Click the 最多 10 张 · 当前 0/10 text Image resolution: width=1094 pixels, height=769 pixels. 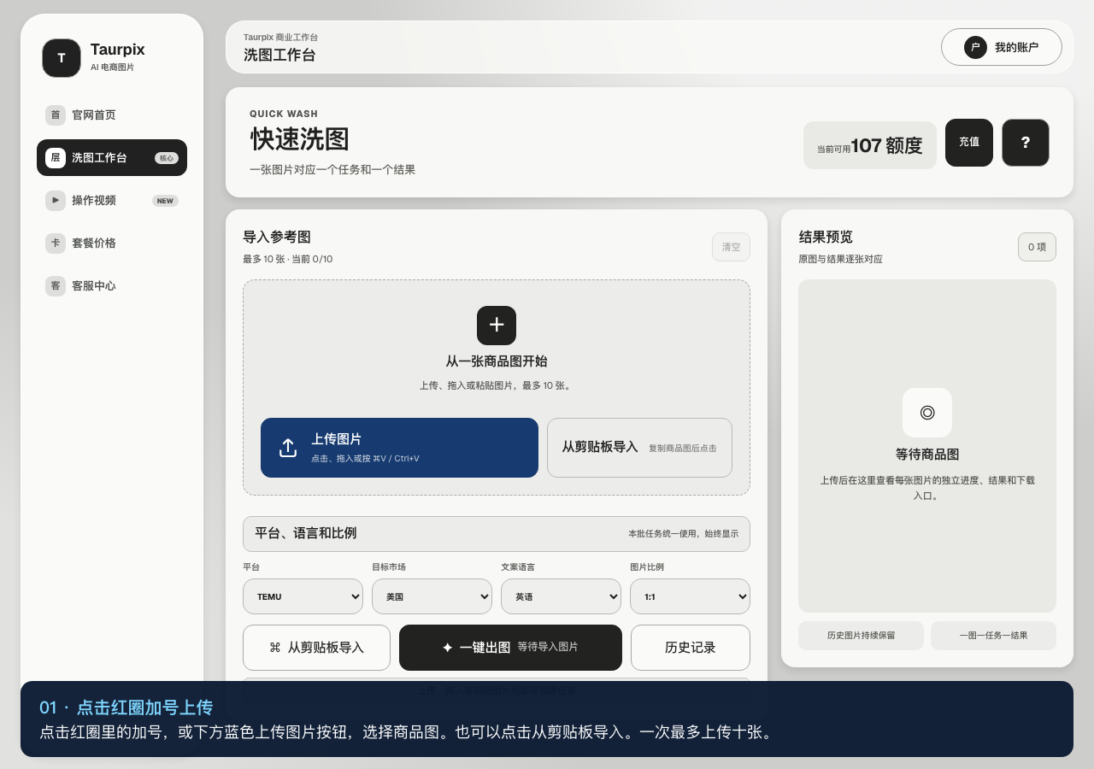pyautogui.click(x=288, y=259)
